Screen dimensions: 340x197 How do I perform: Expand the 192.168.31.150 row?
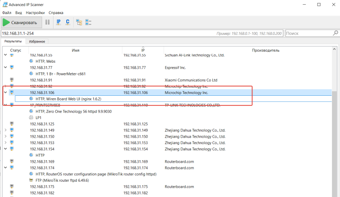coord(6,136)
